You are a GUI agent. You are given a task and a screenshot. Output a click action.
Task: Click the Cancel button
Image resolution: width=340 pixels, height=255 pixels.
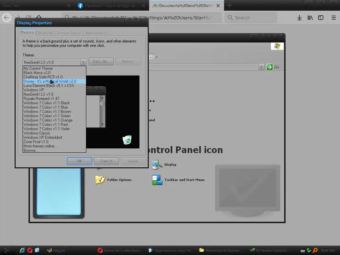pos(106,161)
